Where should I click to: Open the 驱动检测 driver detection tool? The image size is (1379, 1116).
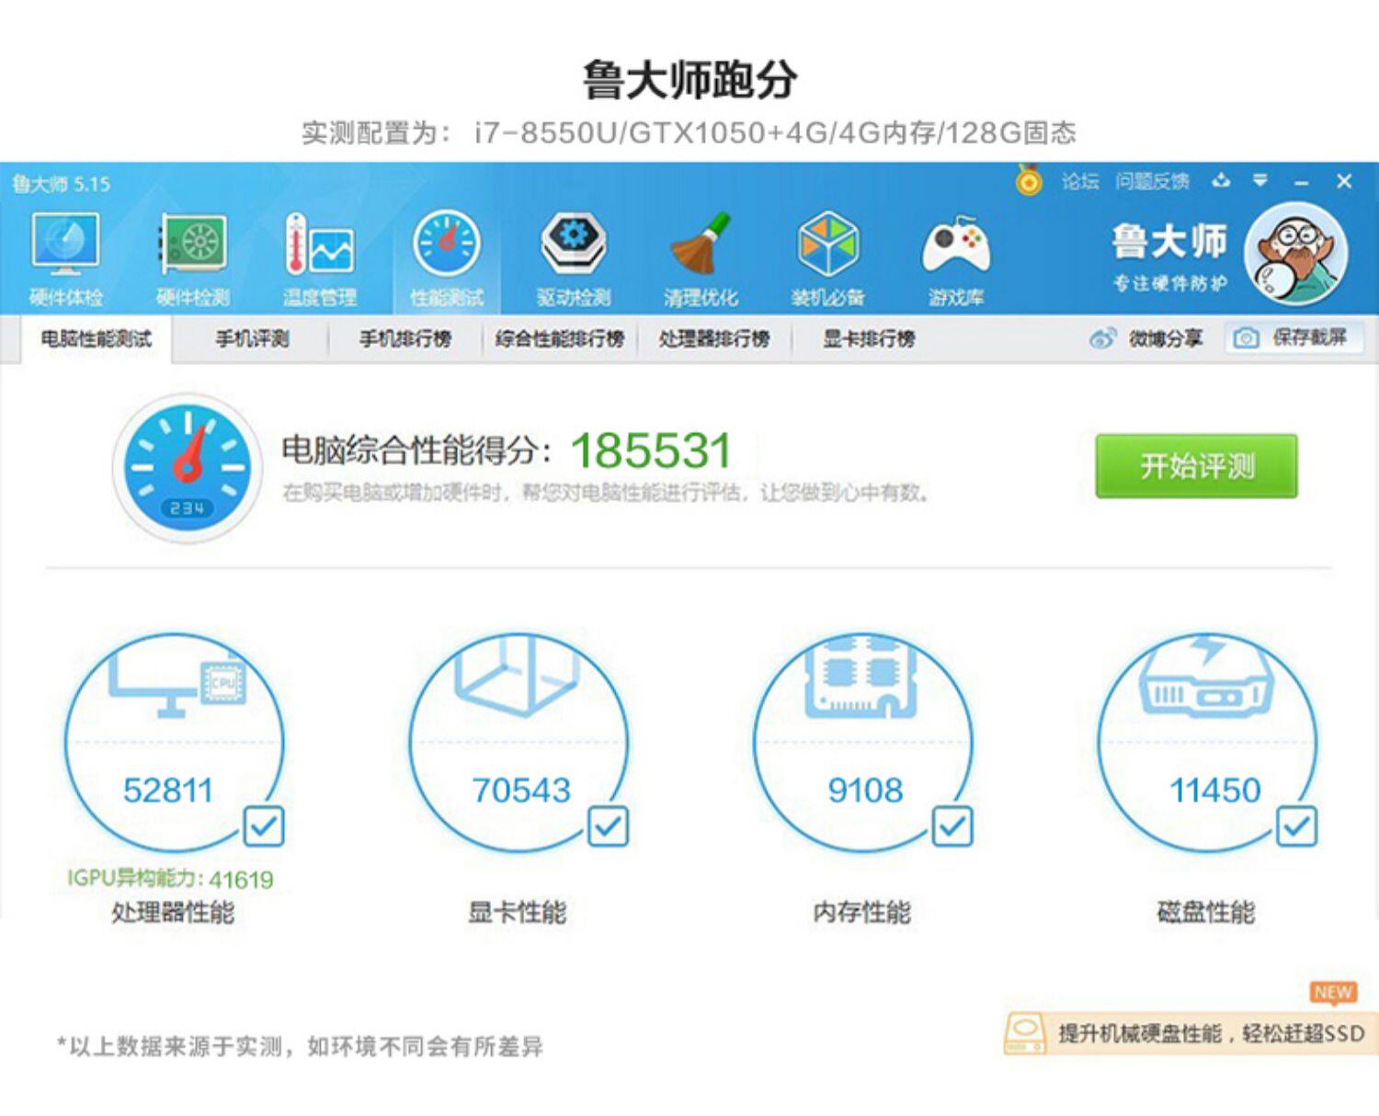coord(574,260)
